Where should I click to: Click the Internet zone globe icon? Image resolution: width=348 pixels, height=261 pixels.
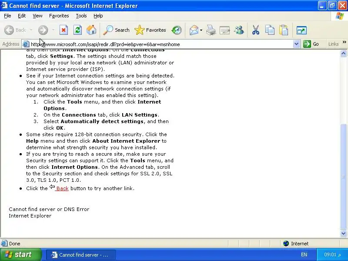pyautogui.click(x=286, y=244)
